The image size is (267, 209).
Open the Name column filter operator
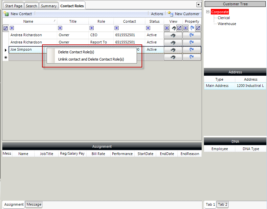pos(12,28)
